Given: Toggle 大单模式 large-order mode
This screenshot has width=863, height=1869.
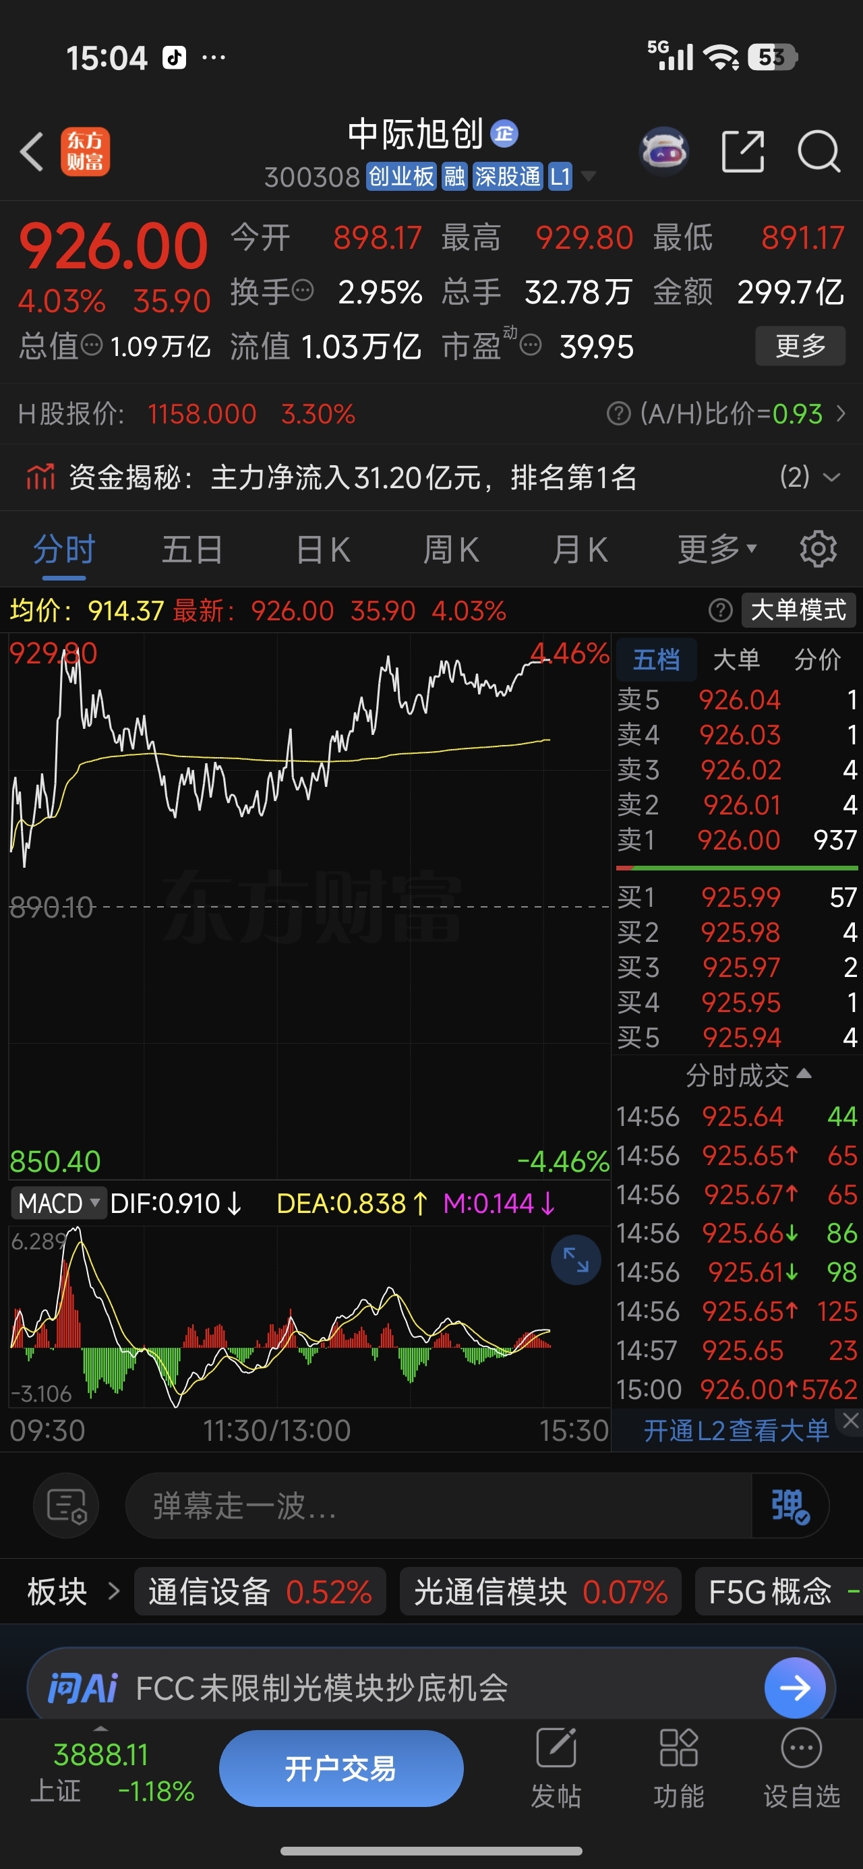Looking at the screenshot, I should 798,610.
